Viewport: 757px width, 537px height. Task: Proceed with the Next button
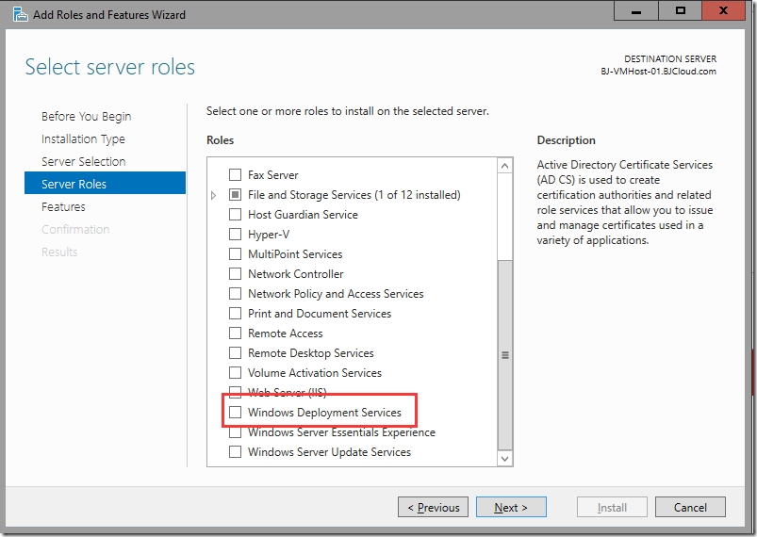point(511,507)
